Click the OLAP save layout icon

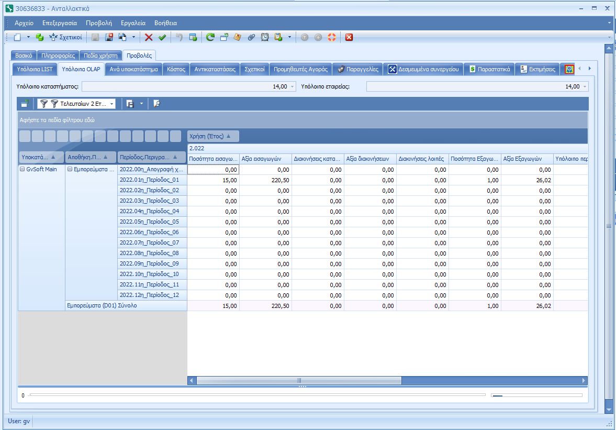130,104
